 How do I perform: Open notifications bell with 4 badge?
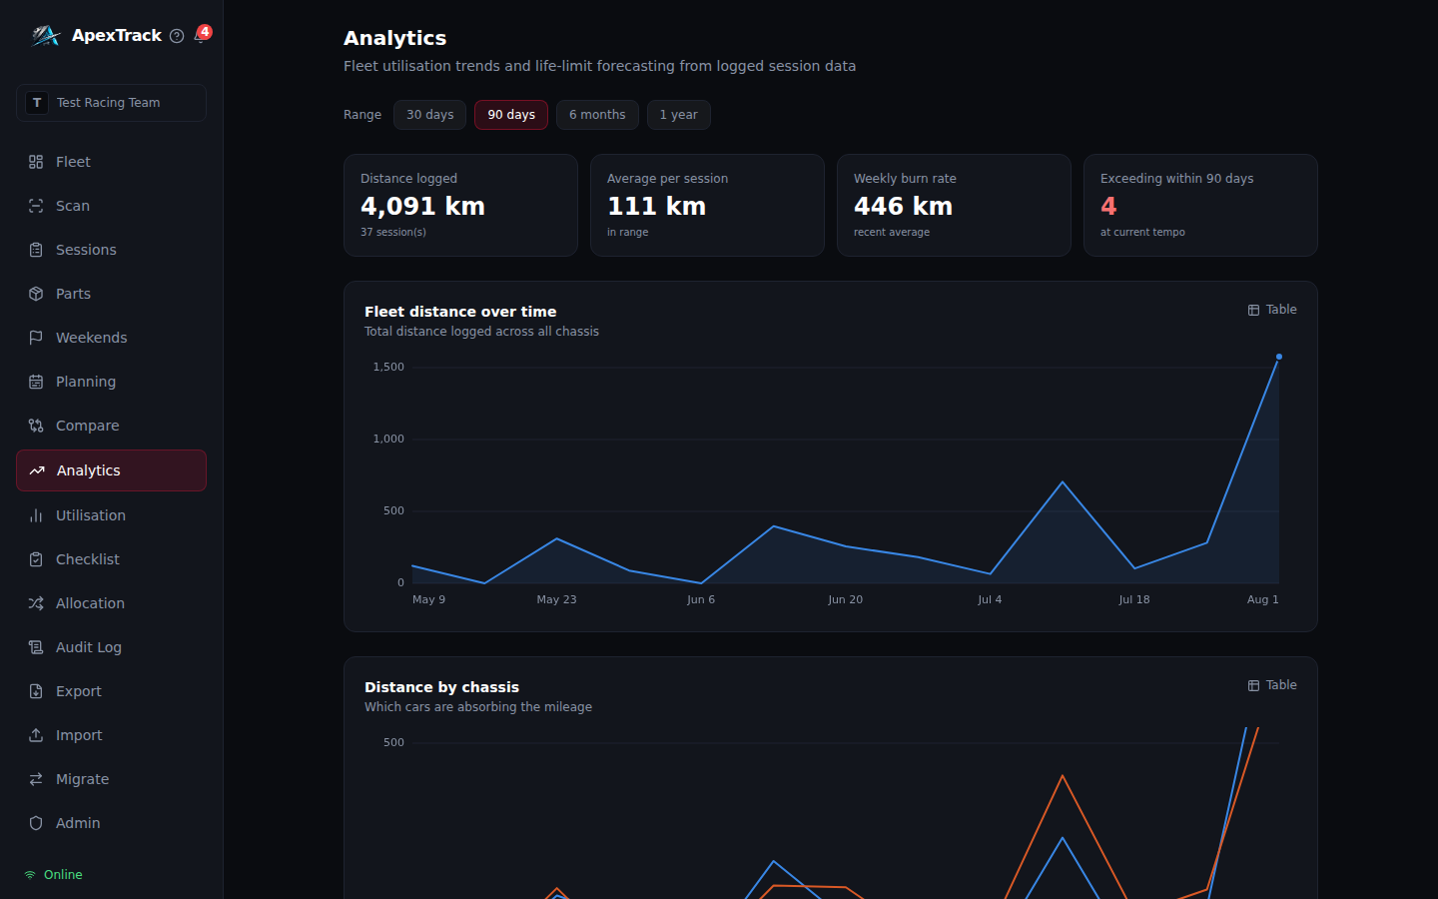202,35
